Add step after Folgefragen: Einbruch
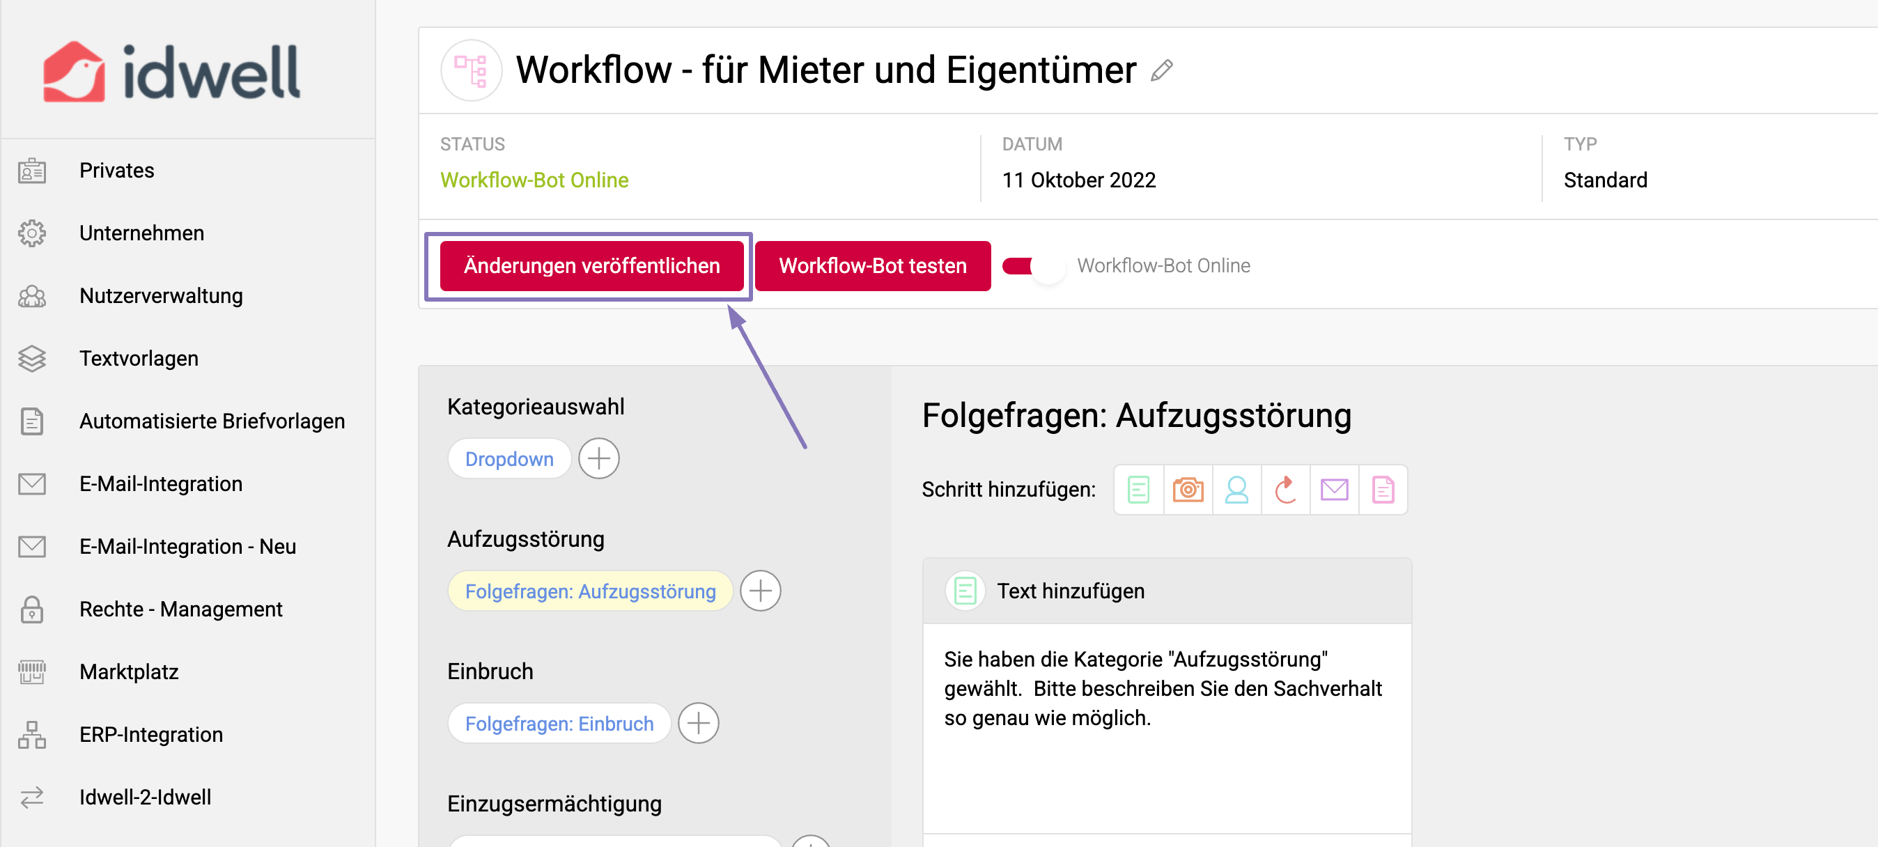The width and height of the screenshot is (1878, 847). 699,723
